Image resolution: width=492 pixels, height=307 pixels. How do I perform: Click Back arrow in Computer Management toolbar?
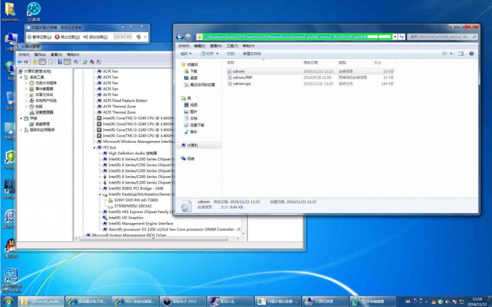coord(20,62)
